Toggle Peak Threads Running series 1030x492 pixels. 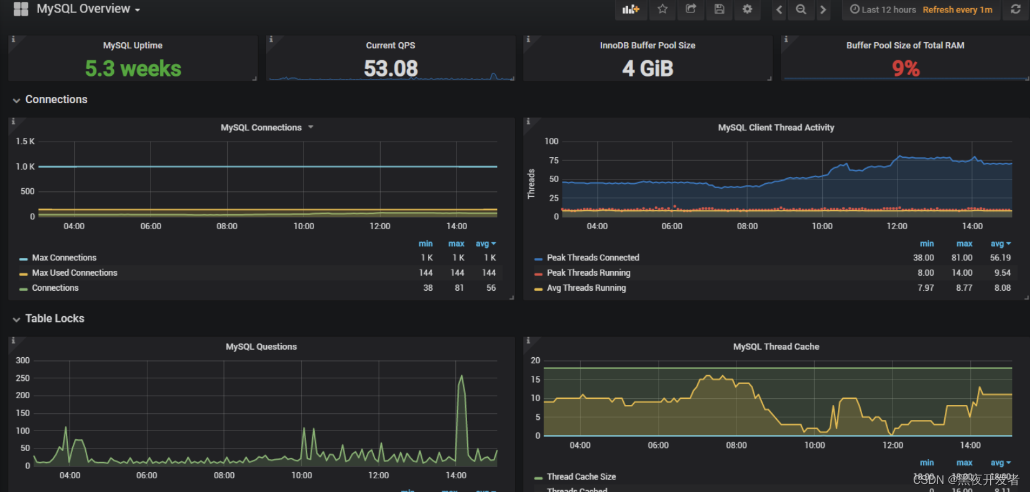click(588, 273)
